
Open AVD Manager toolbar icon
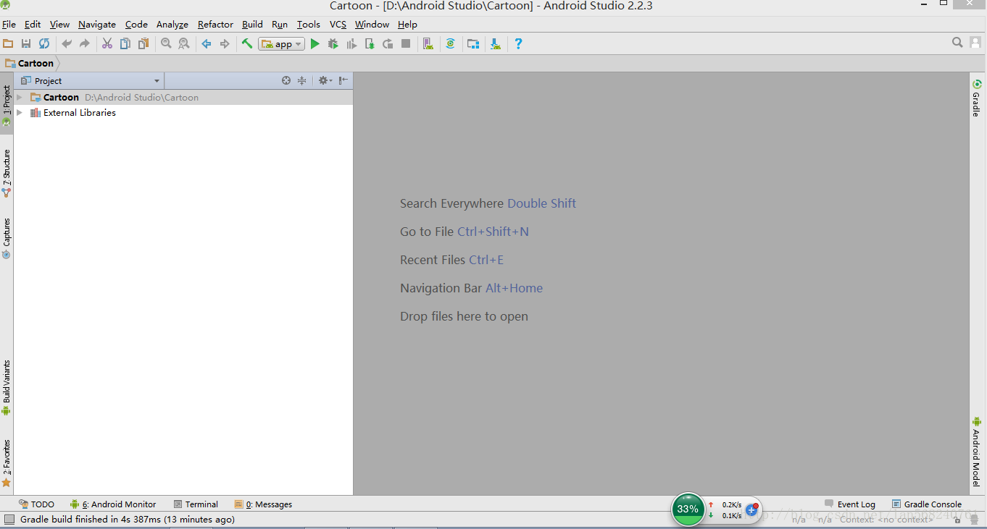(x=428, y=43)
